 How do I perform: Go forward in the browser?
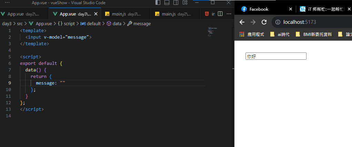click(253, 22)
